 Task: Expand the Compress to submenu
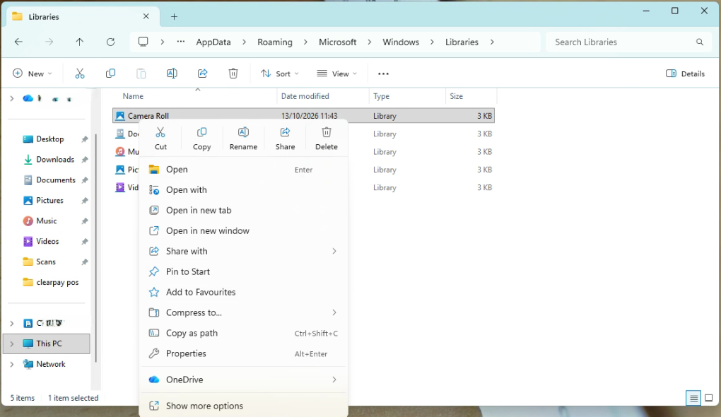pyautogui.click(x=334, y=312)
